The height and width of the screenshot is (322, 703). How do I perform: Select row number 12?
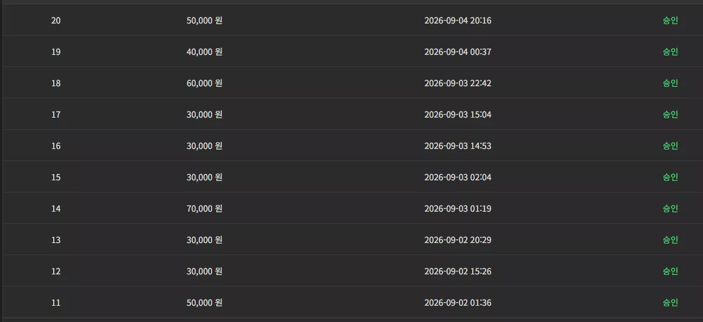click(x=56, y=271)
